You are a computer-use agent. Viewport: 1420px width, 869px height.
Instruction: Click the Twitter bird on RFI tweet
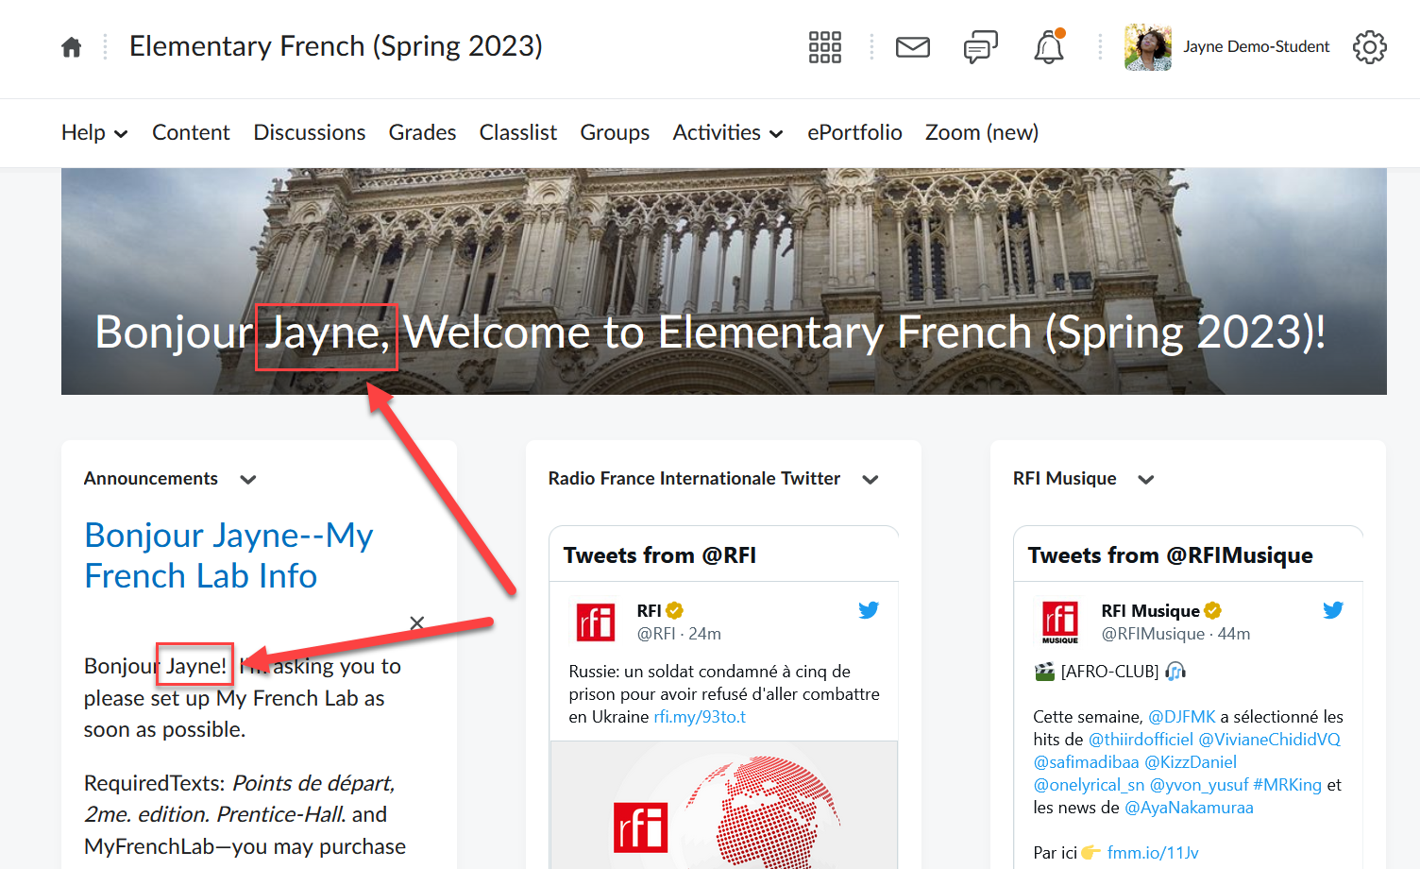(x=869, y=610)
